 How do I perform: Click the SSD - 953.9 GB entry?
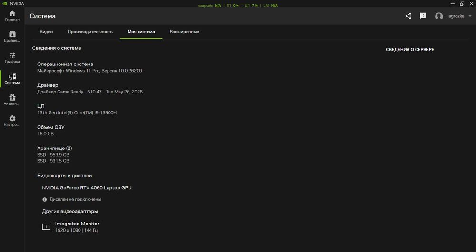click(53, 155)
